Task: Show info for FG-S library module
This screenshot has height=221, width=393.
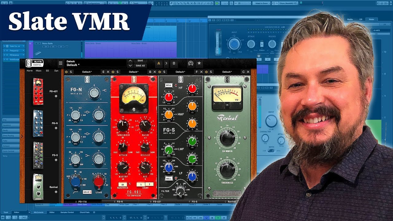Action: pyautogui.click(x=56, y=160)
